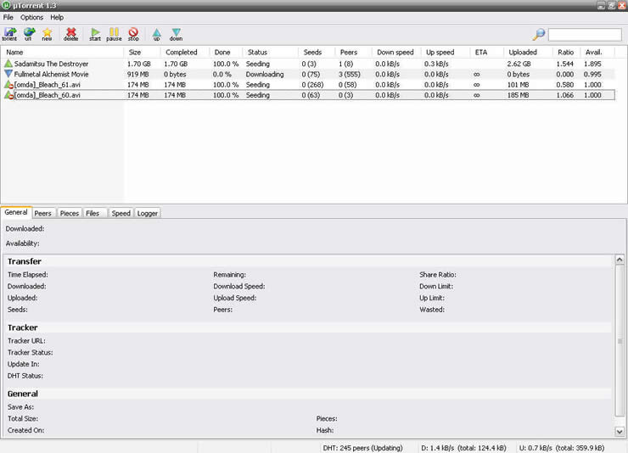This screenshot has width=628, height=453.
Task: Open the Options menu
Action: [x=31, y=17]
